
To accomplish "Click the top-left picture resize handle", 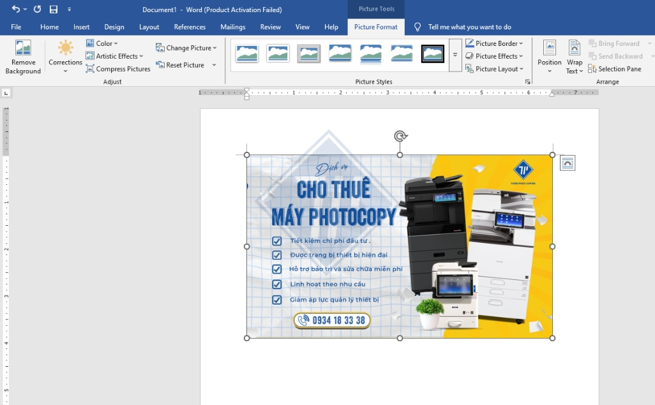I will coord(247,155).
